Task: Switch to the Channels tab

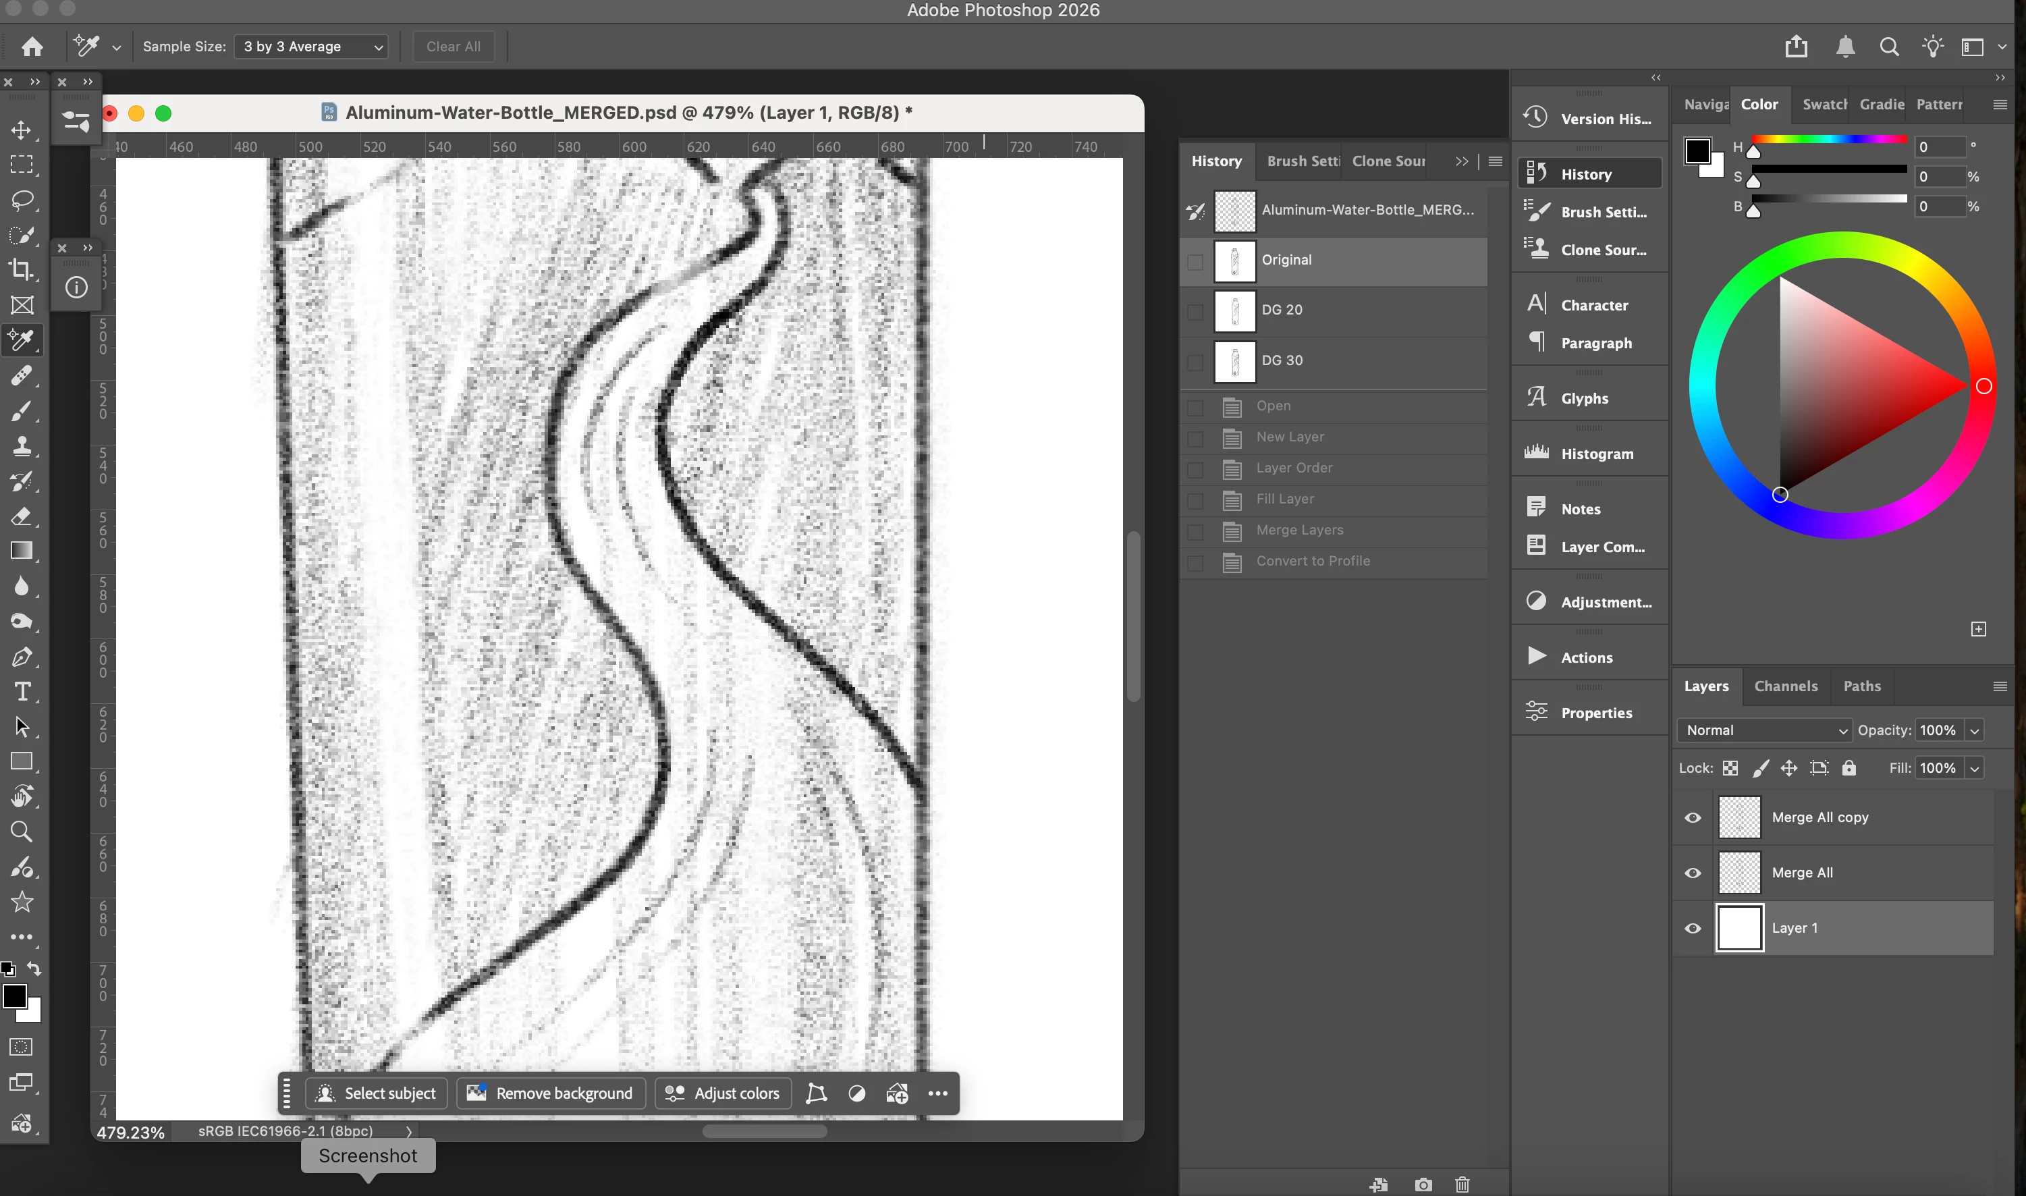Action: (1786, 686)
